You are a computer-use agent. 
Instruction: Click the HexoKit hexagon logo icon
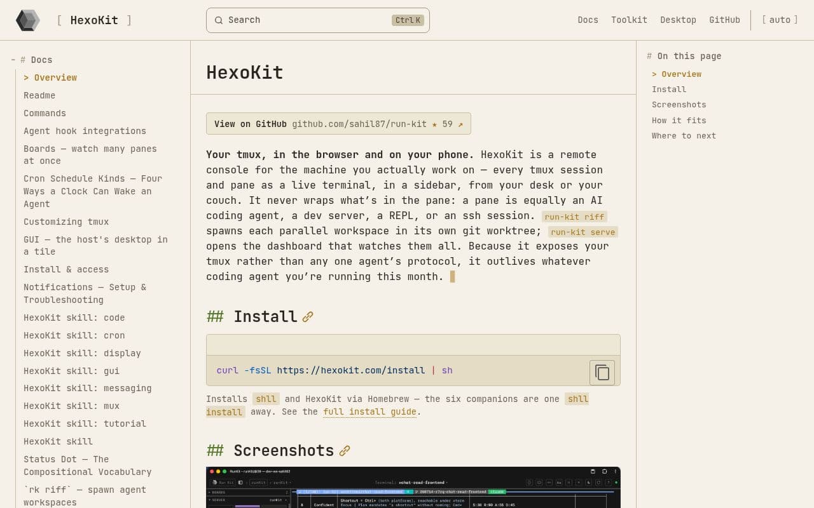(28, 20)
